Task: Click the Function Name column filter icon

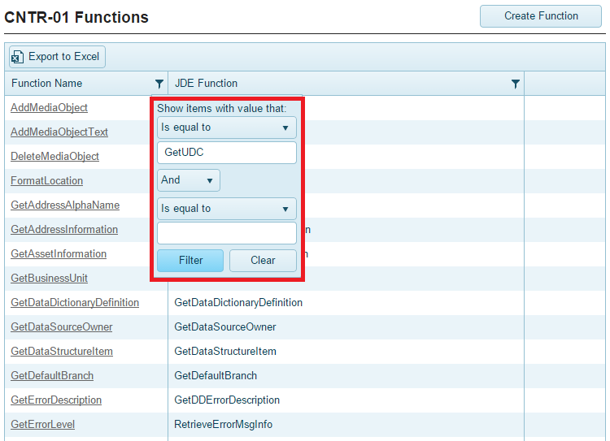Action: [159, 84]
